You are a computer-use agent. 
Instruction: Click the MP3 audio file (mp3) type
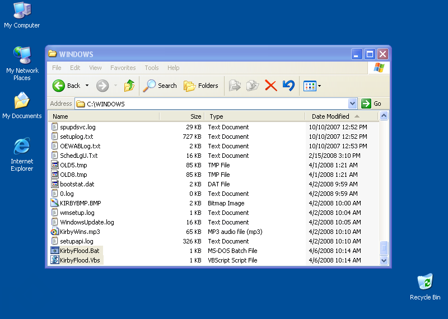point(235,232)
